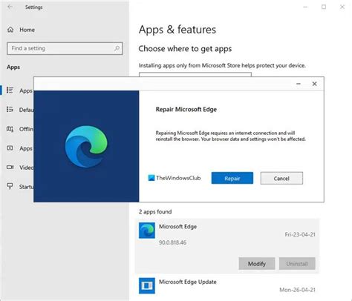Image resolution: width=352 pixels, height=301 pixels.
Task: Minimize the Repair Microsoft Edge dialog
Action: click(299, 84)
